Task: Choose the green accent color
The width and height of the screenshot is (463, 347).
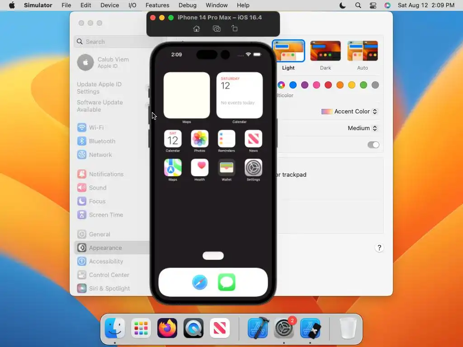Action: tap(364, 85)
